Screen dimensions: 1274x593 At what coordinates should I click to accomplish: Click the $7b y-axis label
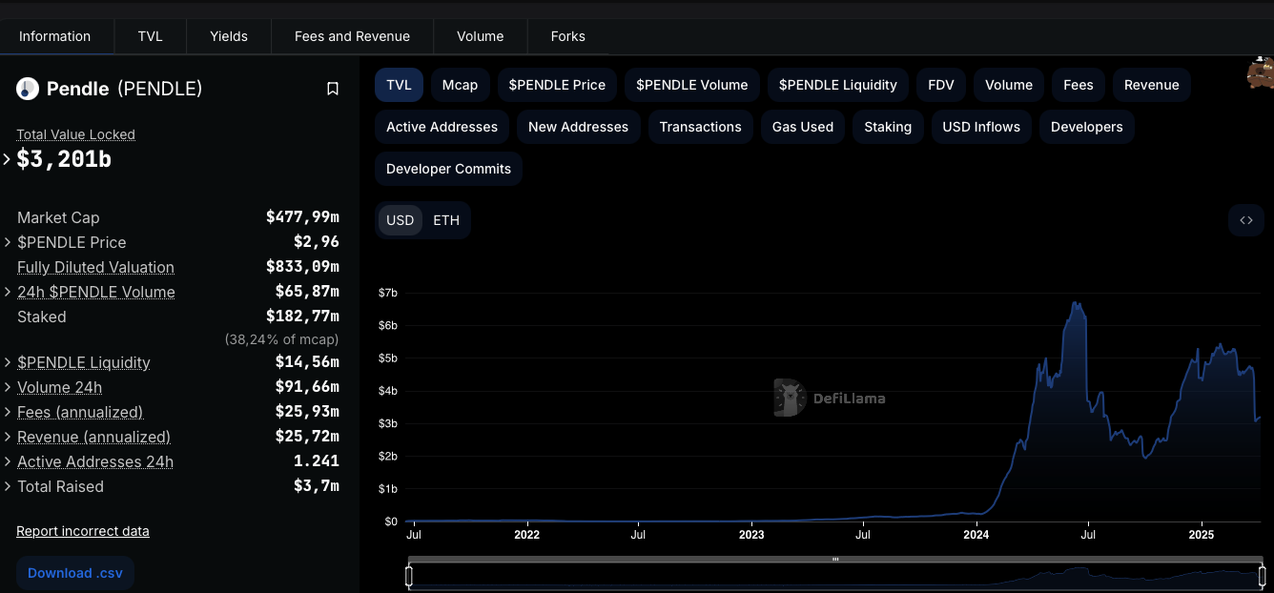[387, 293]
